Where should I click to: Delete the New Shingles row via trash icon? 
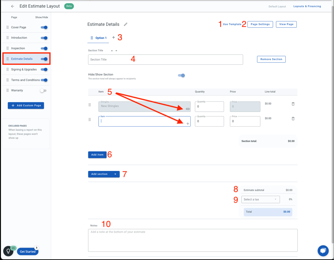[293, 104]
